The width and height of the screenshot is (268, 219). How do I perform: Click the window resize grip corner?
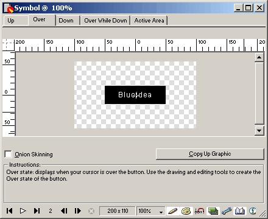tap(263, 213)
